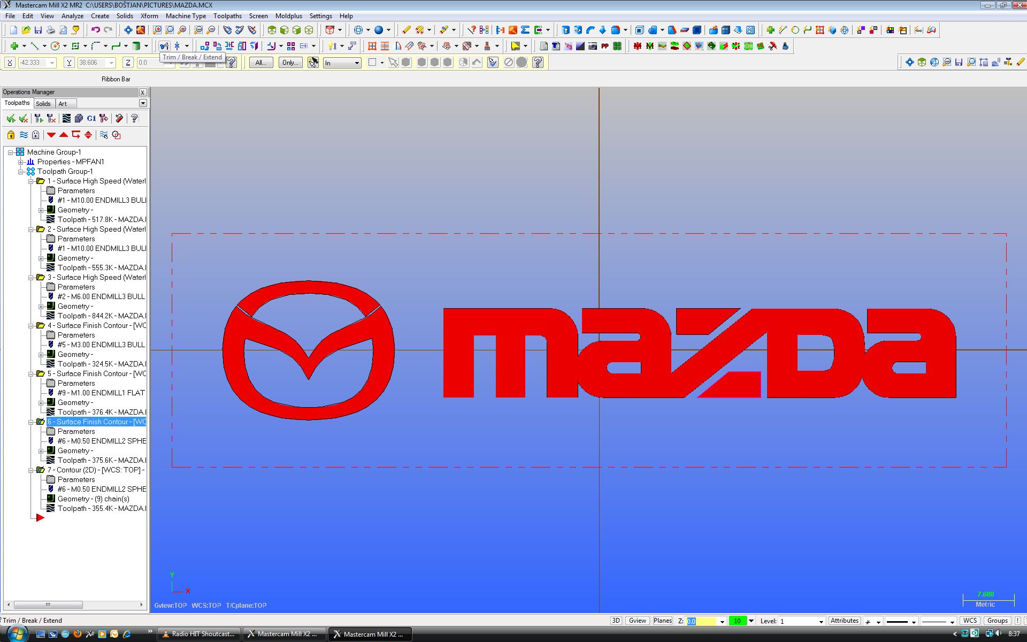Click the High Feed tool arrow icon
This screenshot has height=642, width=1027.
point(104,118)
